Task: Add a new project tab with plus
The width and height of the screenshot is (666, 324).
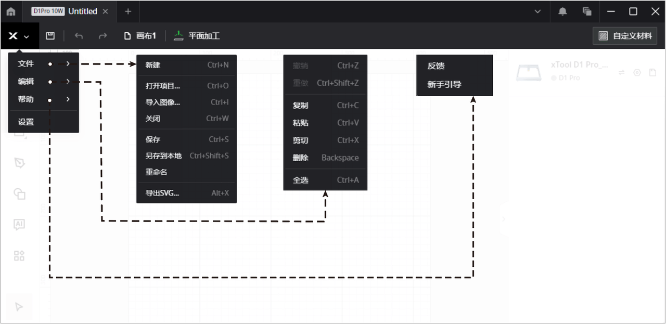Action: point(128,11)
